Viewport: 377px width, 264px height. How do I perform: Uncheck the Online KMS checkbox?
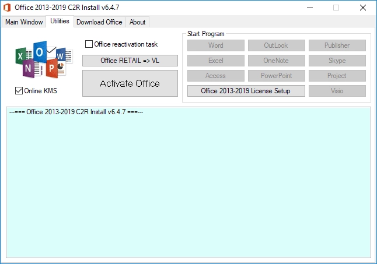pos(19,91)
